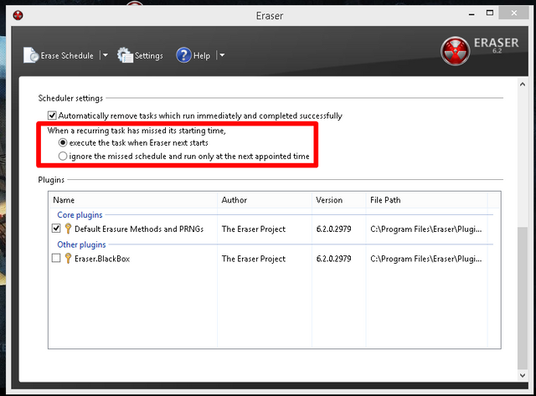Viewport: 536px width, 396px height.
Task: Sort plugins by Author column header
Action: [265, 200]
